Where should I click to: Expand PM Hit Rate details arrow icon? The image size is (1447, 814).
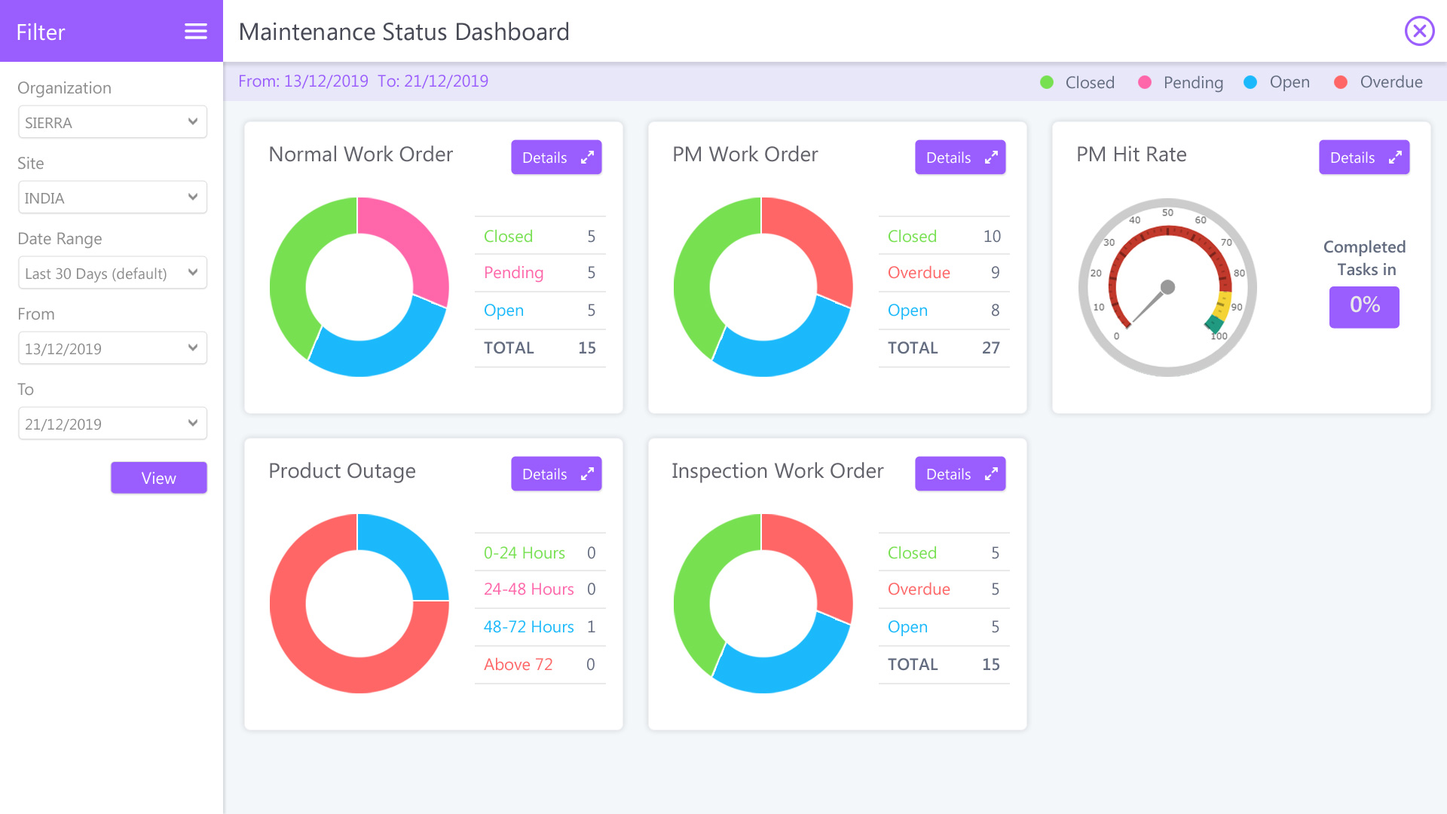point(1395,158)
